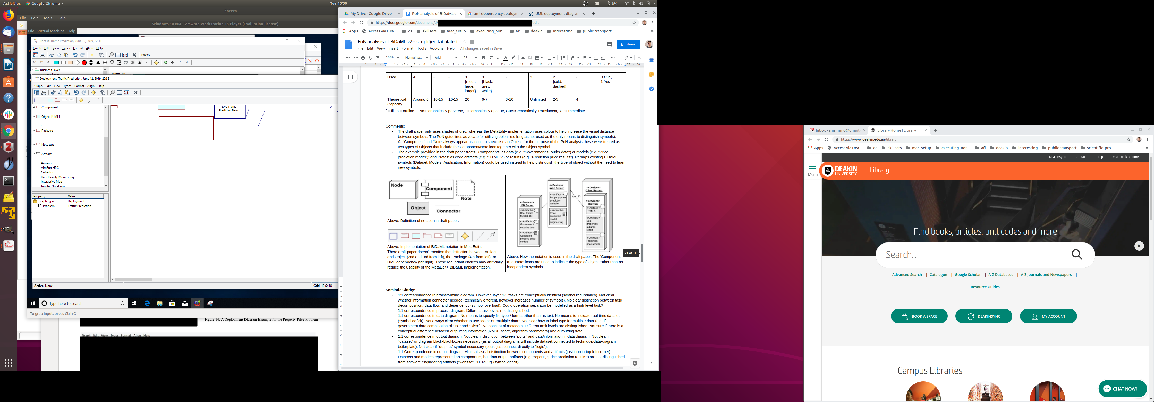This screenshot has height=402, width=1154.
Task: Switch to the My Drive - Google Drive tab
Action: click(x=370, y=13)
